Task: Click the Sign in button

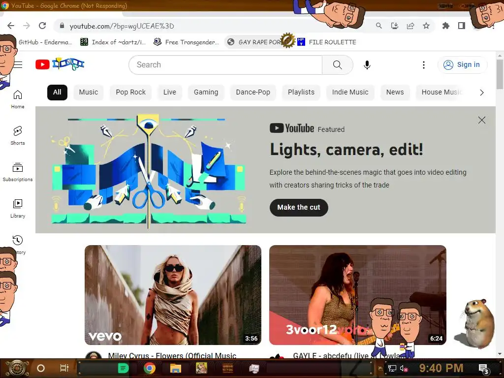Action: [x=462, y=64]
